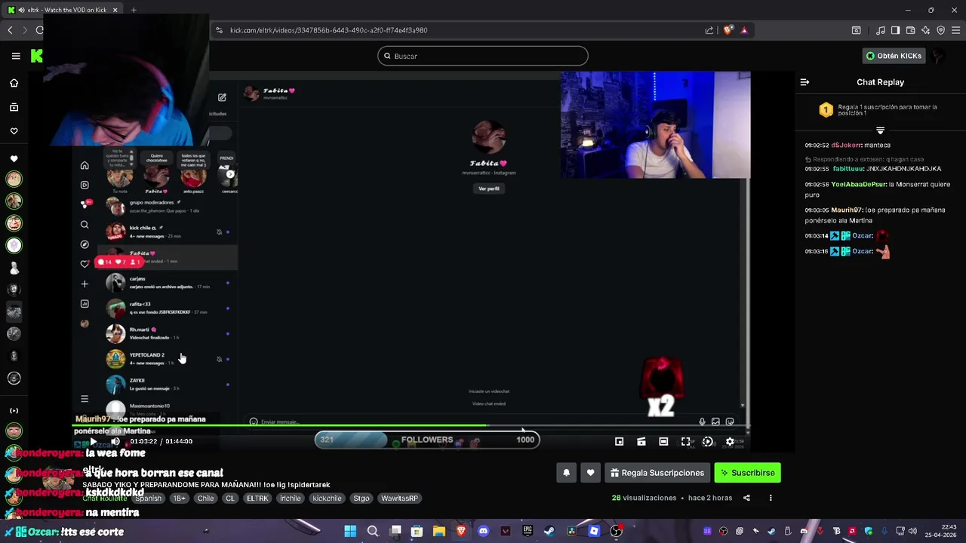The width and height of the screenshot is (966, 543).
Task: Click the green Kick logo
Action: 36,56
